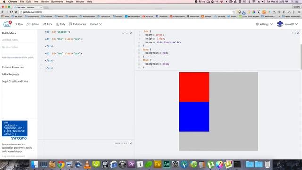Open the YouTube bookmark
The width and height of the screenshot is (302, 170).
147,17
